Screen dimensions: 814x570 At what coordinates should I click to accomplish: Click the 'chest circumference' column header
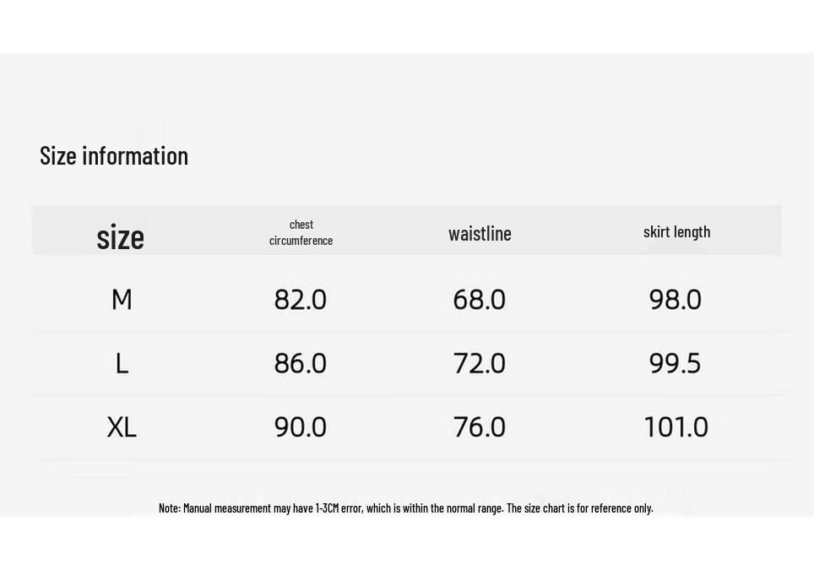301,232
